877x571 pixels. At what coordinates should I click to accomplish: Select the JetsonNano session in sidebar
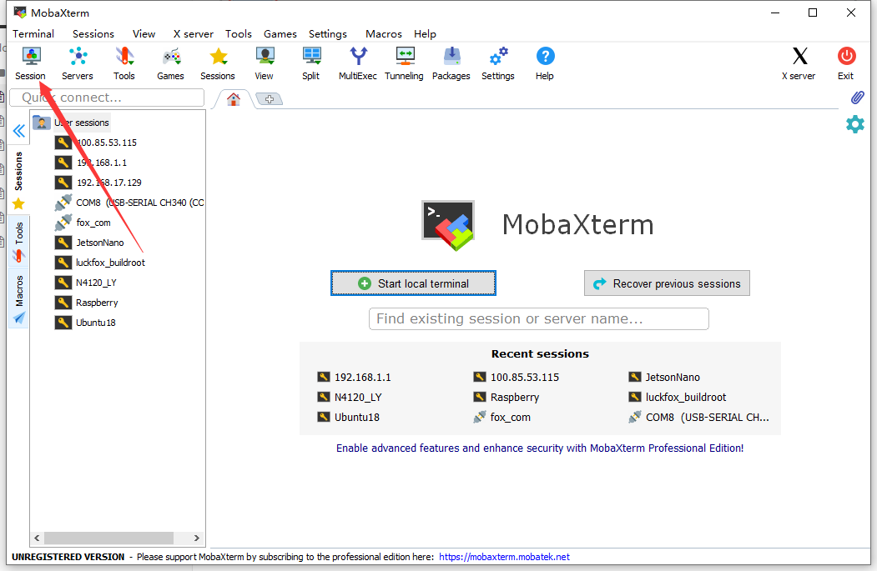[x=99, y=243]
